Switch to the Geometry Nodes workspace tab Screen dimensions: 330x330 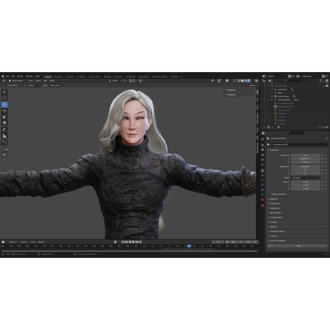coord(159,77)
